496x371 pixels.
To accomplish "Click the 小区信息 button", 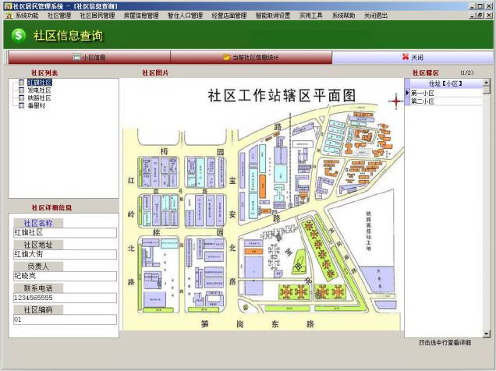I will (89, 57).
